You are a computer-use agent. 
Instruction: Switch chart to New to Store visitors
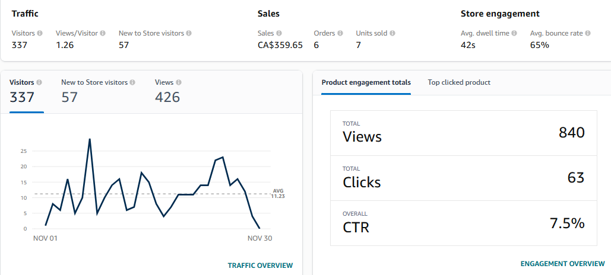[x=95, y=91]
